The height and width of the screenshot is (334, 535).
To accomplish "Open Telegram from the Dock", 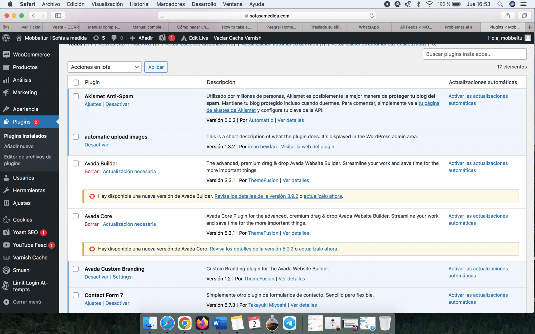I will click(x=289, y=323).
